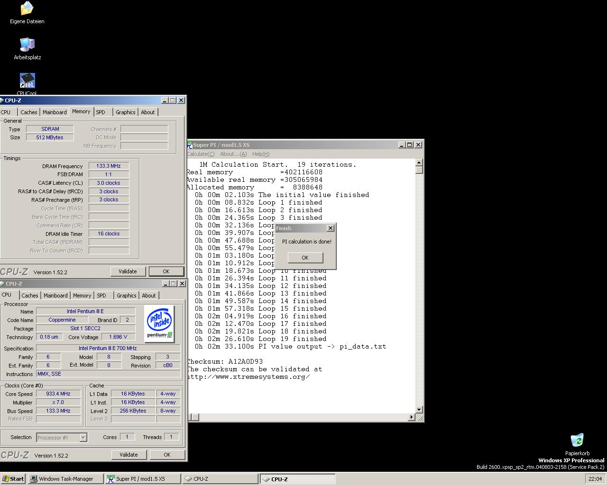Screen dimensions: 607x485
Task: Click Validate in lower CPU-Z CPU window
Action: click(129, 455)
